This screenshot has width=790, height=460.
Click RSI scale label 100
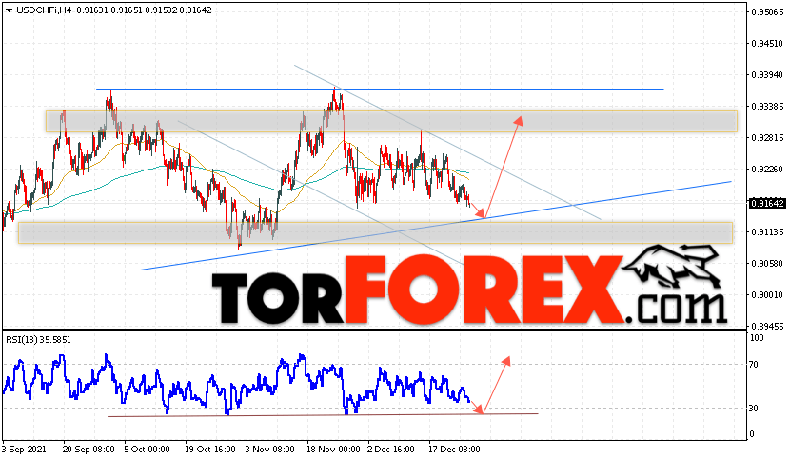point(757,338)
